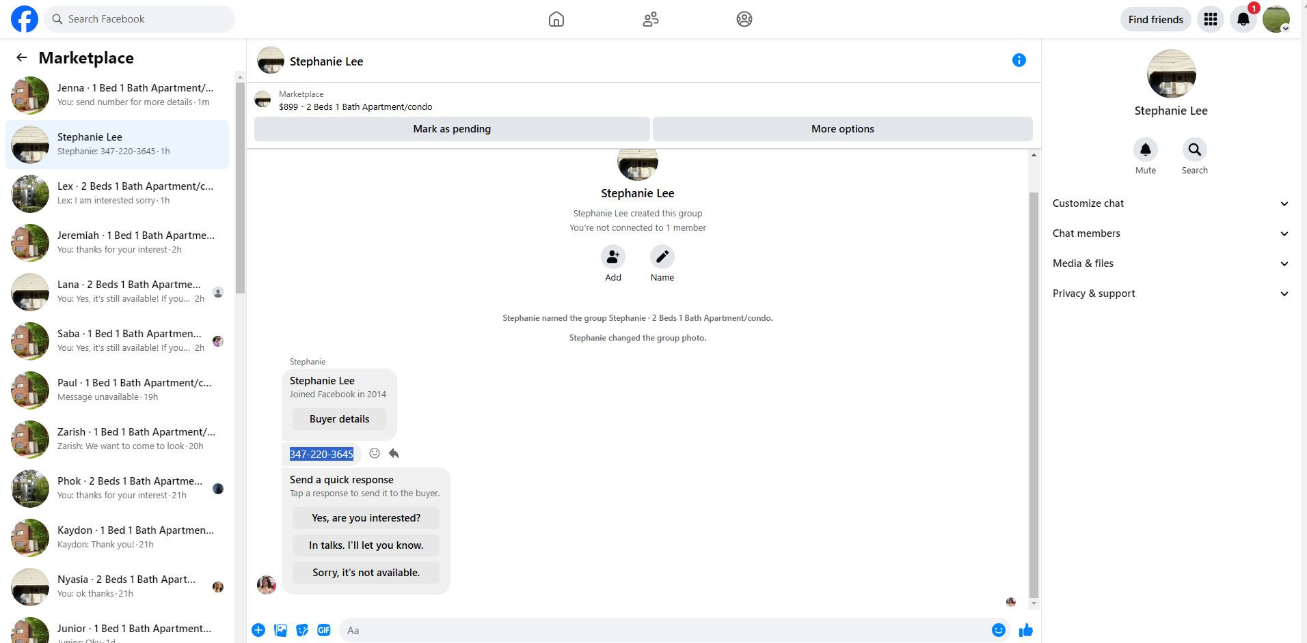This screenshot has height=643, width=1307.
Task: Click Stephanie Lee's photo in right panel
Action: (1171, 74)
